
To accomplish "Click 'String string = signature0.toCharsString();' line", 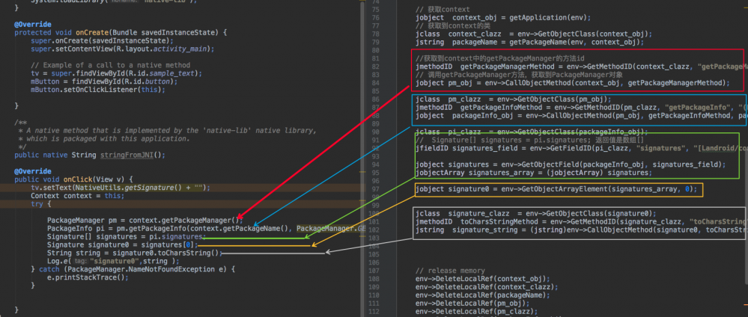I will point(135,253).
